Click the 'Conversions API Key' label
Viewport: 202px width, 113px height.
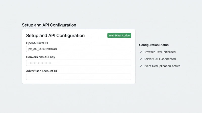click(x=41, y=57)
